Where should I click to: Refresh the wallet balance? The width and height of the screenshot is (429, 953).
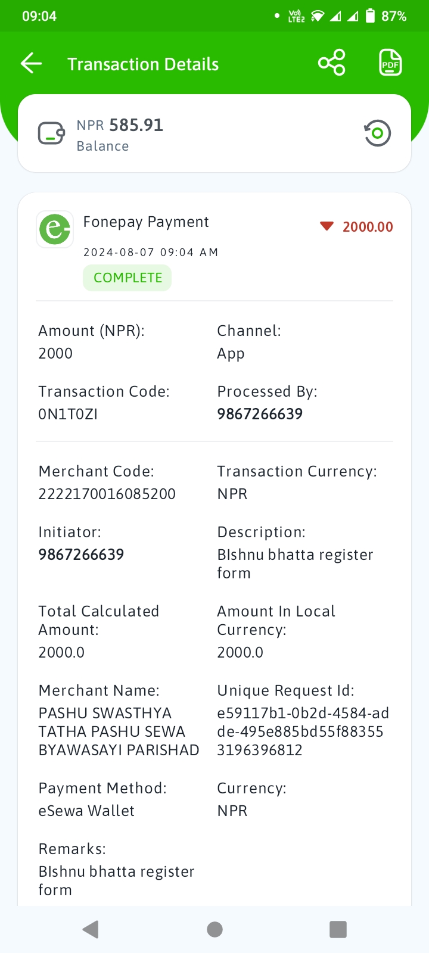point(377,133)
